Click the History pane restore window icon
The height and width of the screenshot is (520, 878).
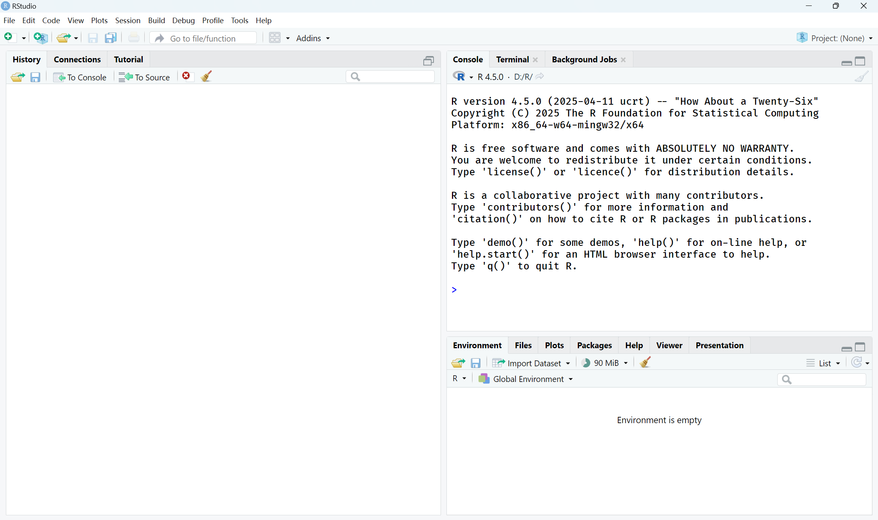pyautogui.click(x=428, y=61)
